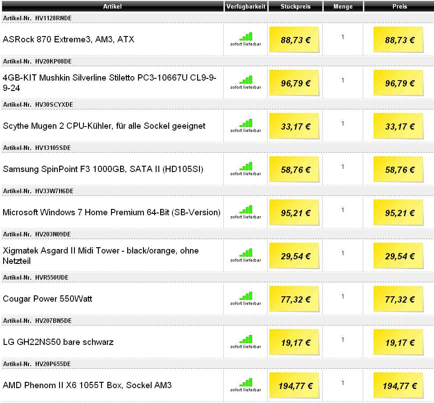This screenshot has width=434, height=403.
Task: Select article number HV33W7H6DE
Action: tap(54, 191)
